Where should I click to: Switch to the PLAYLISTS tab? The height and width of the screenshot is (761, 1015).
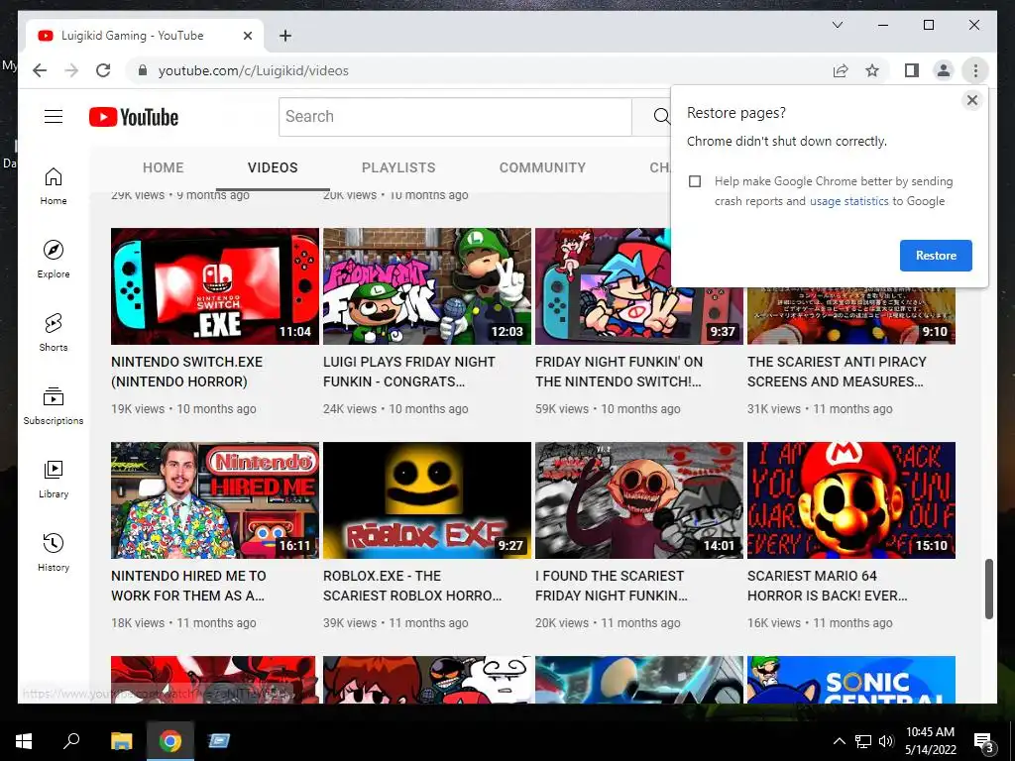pos(398,167)
